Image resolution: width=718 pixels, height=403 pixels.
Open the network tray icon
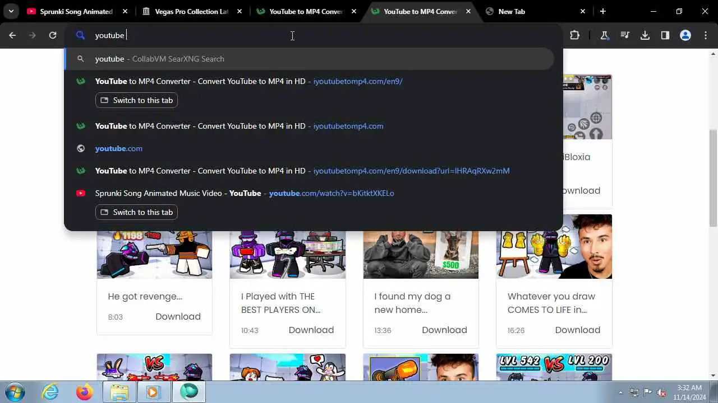(634, 392)
